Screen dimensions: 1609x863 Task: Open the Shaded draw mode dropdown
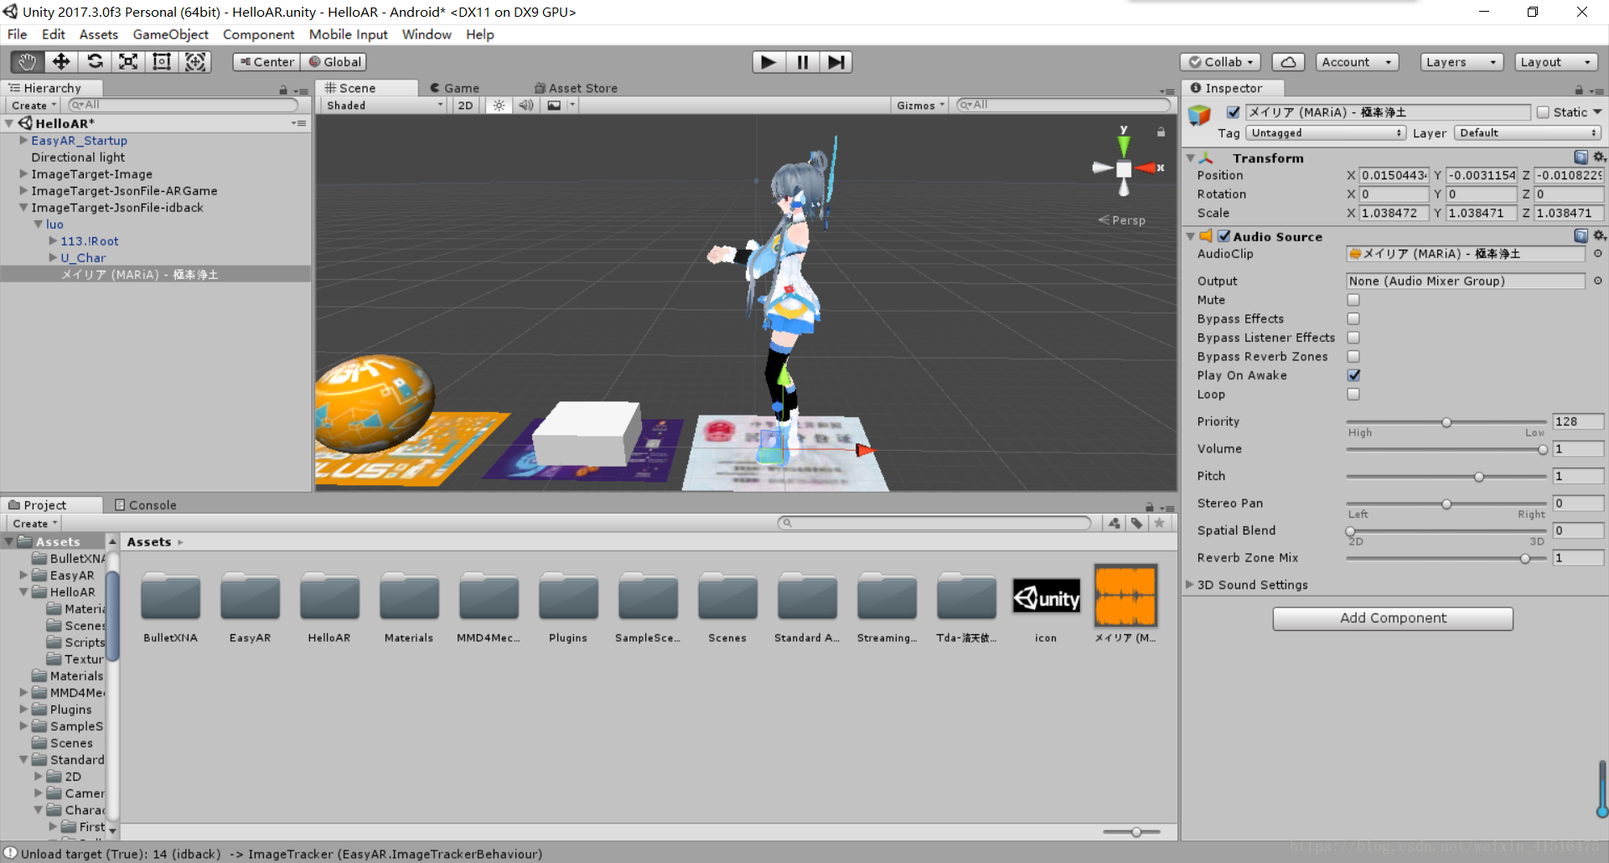384,106
